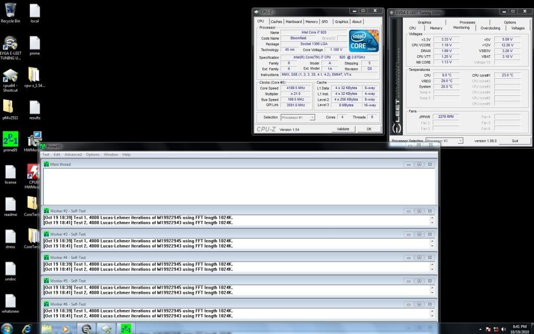Screen dimensions: 534x334
Task: Click Worker #2 scrollbar up arrow
Action: (432, 218)
